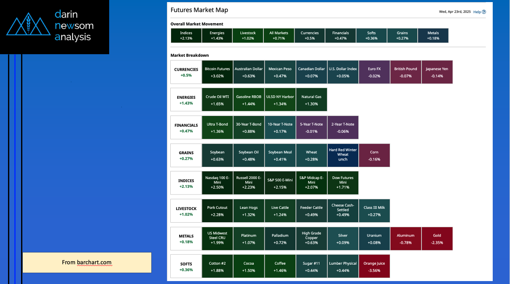Select the Indices overall market tile
This screenshot has height=284, width=510.
186,36
